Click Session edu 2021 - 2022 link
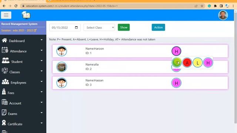Viewport: 237px width, 133px height. coord(19,30)
